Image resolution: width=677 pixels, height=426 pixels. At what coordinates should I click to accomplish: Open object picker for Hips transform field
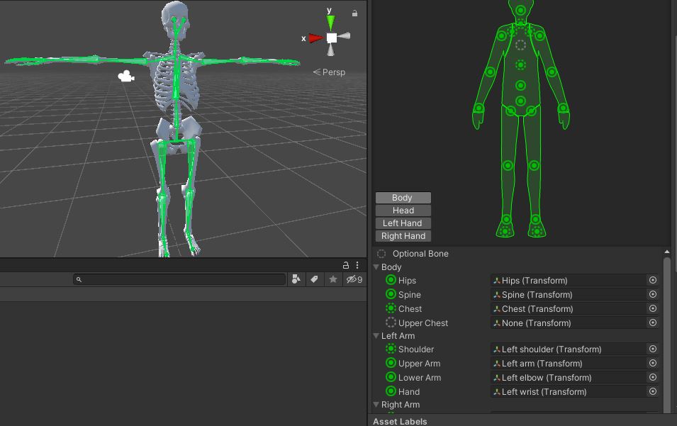(653, 280)
